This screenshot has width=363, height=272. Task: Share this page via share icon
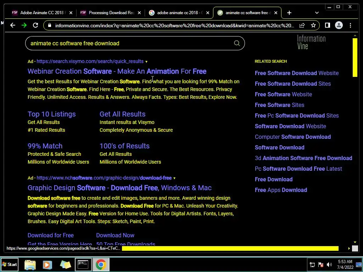coord(302,25)
